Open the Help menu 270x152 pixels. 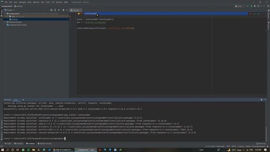point(66,2)
